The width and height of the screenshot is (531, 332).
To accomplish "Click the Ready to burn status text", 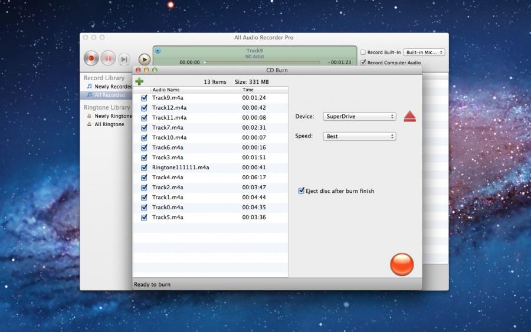I will (152, 284).
